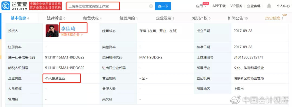This screenshot has height=107, width=292.
Task: Switch to the 经营状况 tab
Action: [x=92, y=18]
